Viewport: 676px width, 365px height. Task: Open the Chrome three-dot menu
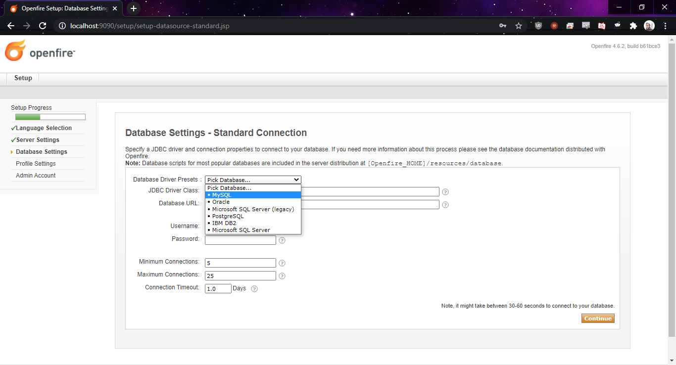point(665,26)
